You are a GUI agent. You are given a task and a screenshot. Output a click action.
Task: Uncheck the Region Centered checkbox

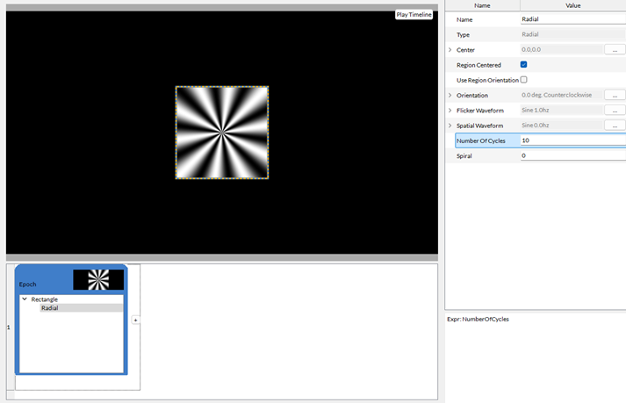(x=524, y=65)
